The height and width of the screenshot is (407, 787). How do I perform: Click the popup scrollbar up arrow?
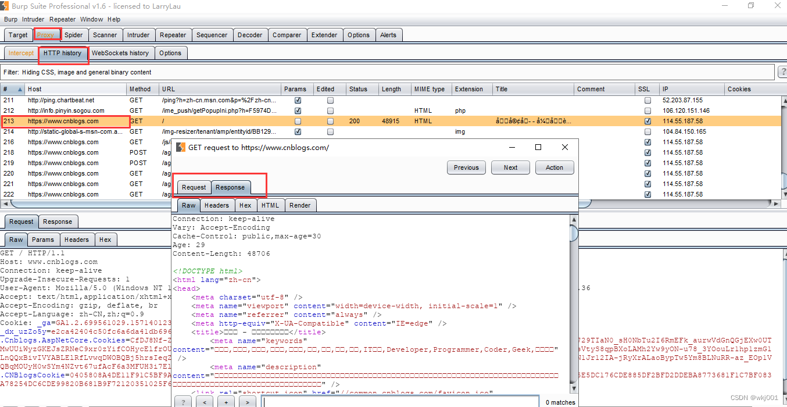[x=574, y=219]
